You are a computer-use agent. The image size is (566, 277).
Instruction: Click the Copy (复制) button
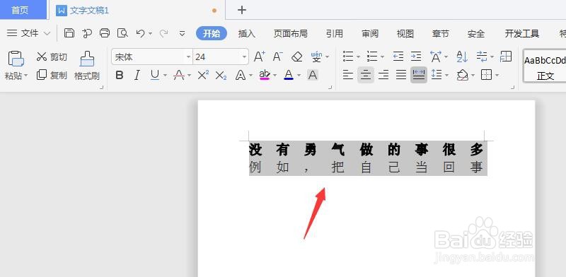coord(52,75)
